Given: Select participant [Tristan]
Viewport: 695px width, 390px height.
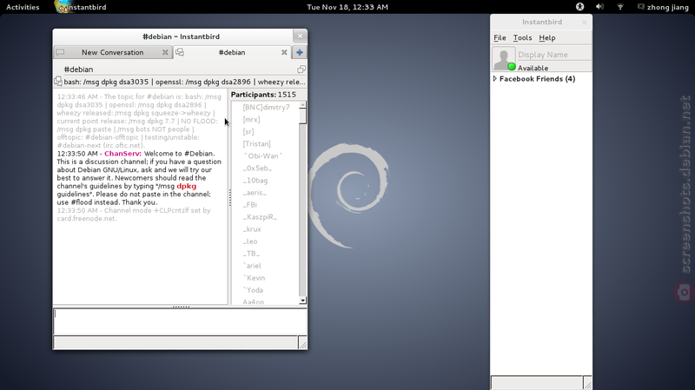Looking at the screenshot, I should pos(256,144).
